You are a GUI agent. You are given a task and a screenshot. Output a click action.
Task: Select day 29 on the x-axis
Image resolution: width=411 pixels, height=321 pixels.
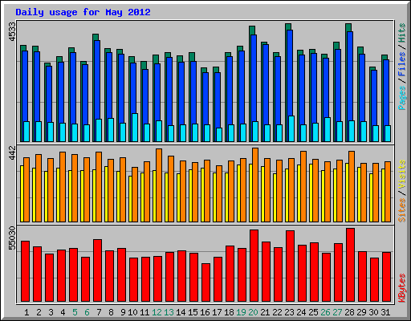click(361, 312)
